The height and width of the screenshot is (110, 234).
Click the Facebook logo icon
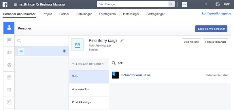point(5,4)
